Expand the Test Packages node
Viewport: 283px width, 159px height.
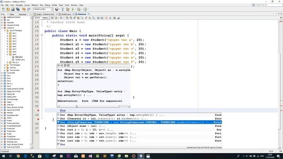point(5,65)
